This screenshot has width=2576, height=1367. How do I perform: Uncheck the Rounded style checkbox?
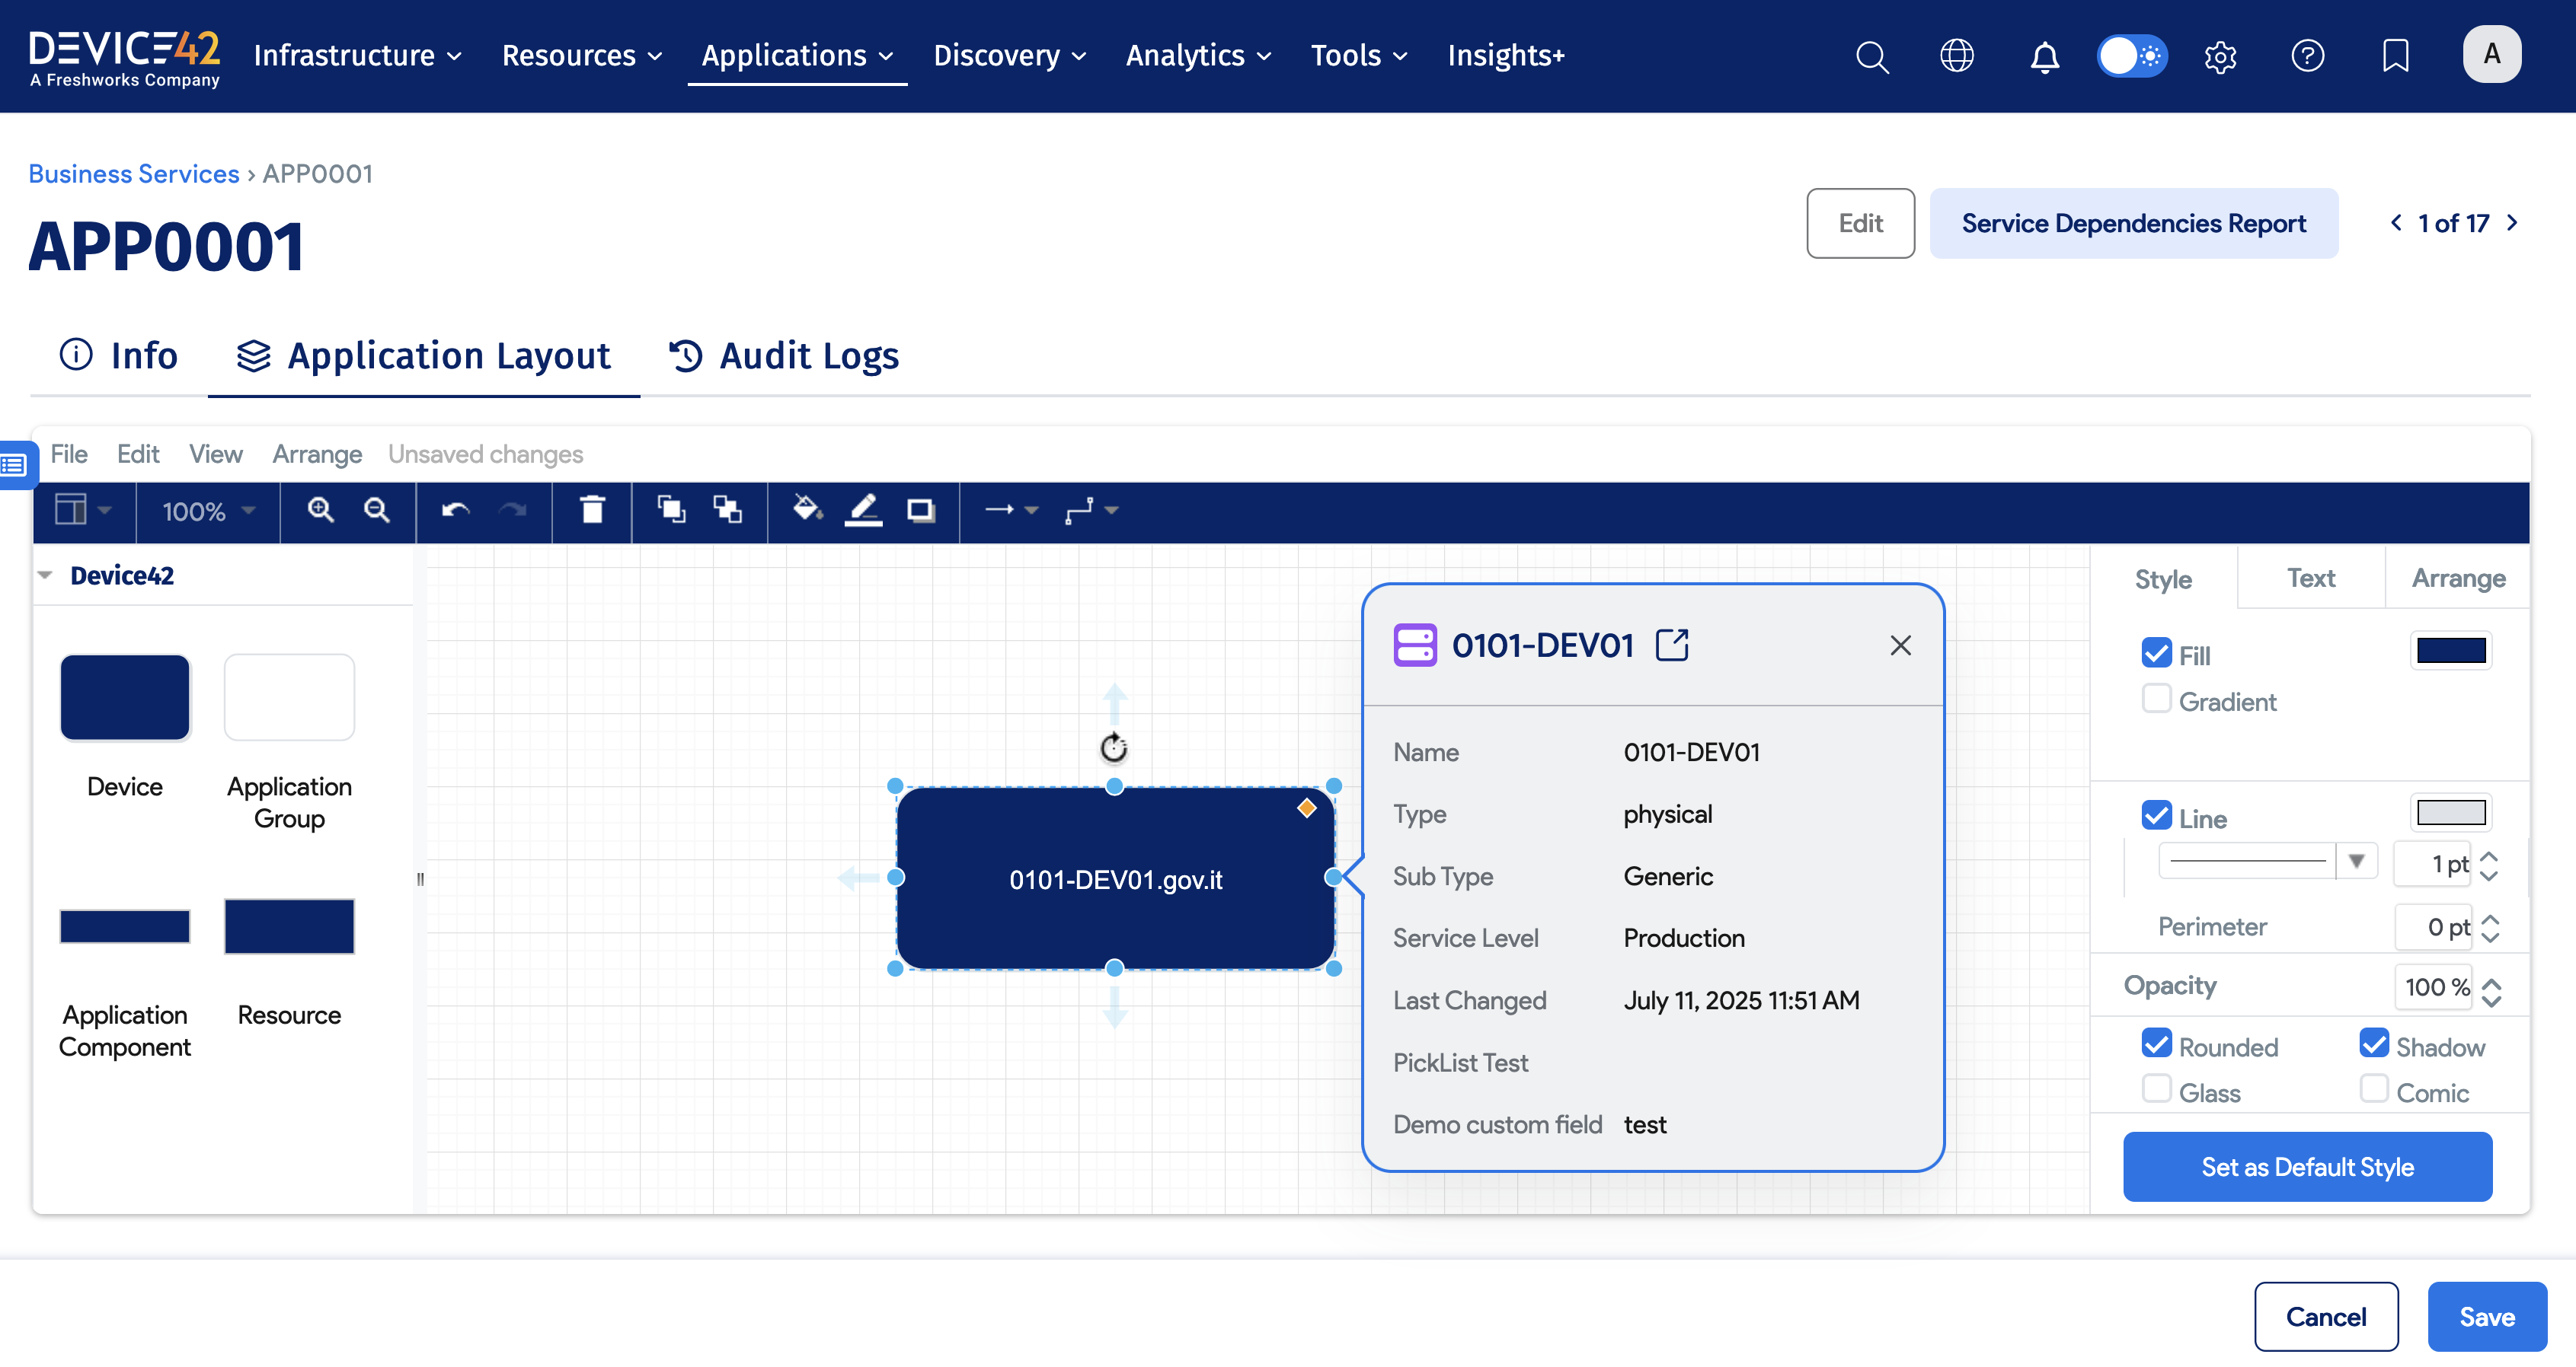click(2156, 1044)
